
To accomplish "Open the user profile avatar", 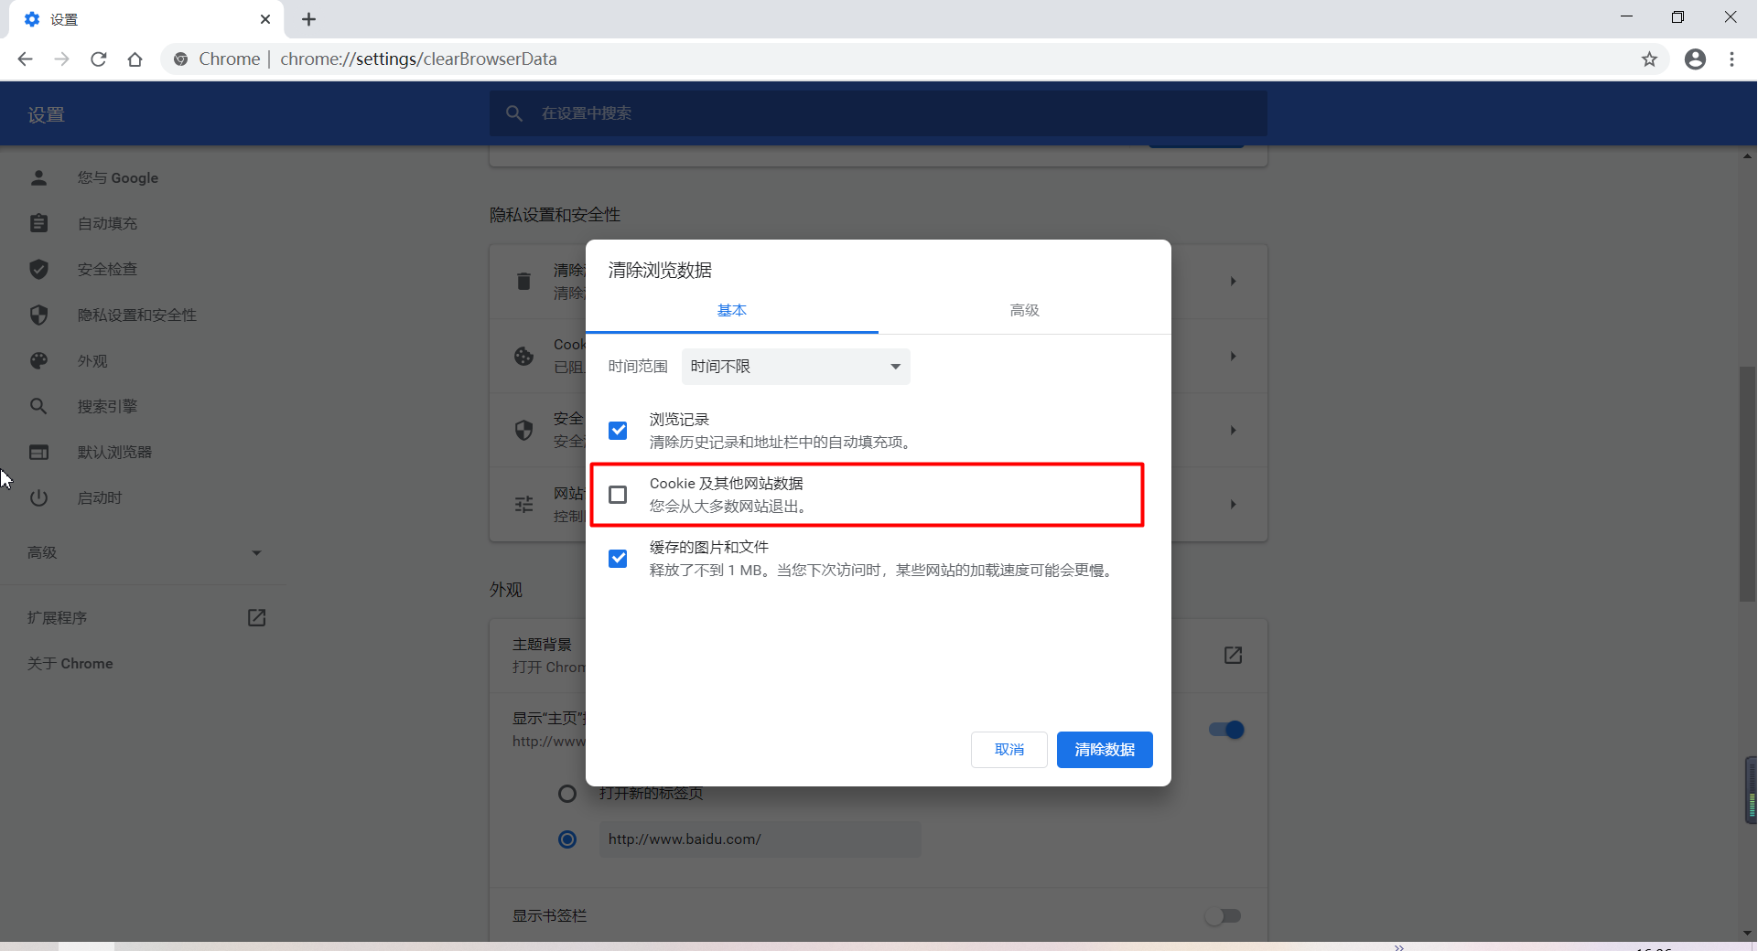I will [x=1695, y=59].
